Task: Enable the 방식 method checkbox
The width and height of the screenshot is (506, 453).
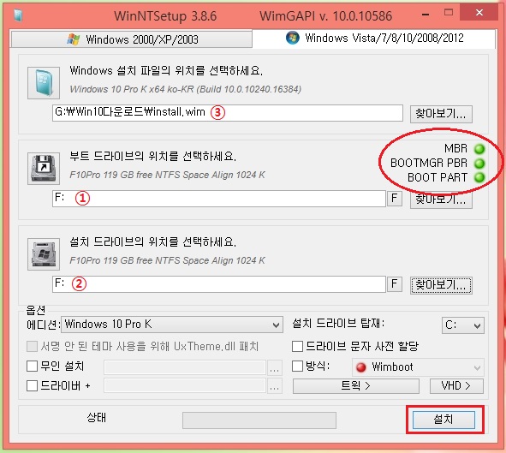Action: (297, 367)
